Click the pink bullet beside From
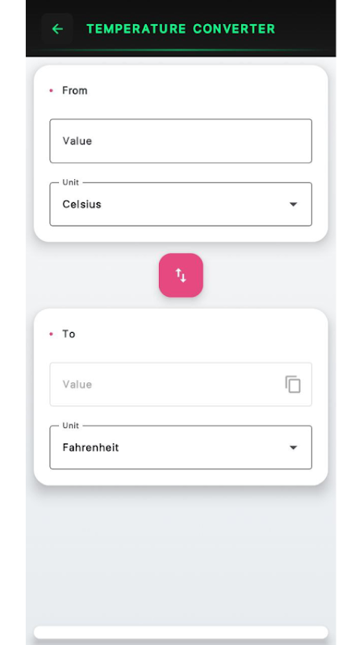Image resolution: width=363 pixels, height=645 pixels. coord(51,90)
